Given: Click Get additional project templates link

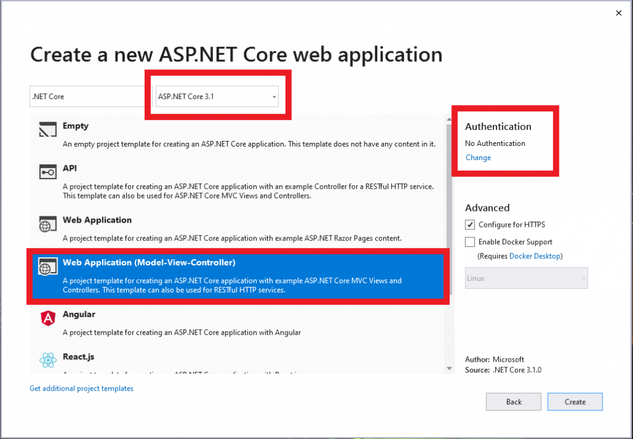Looking at the screenshot, I should coord(82,388).
